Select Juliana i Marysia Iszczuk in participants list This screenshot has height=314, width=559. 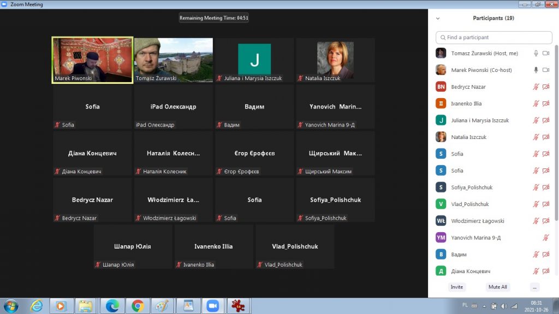click(480, 120)
